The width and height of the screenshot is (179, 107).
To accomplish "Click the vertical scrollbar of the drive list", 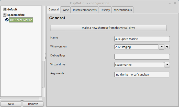I will [43, 74].
